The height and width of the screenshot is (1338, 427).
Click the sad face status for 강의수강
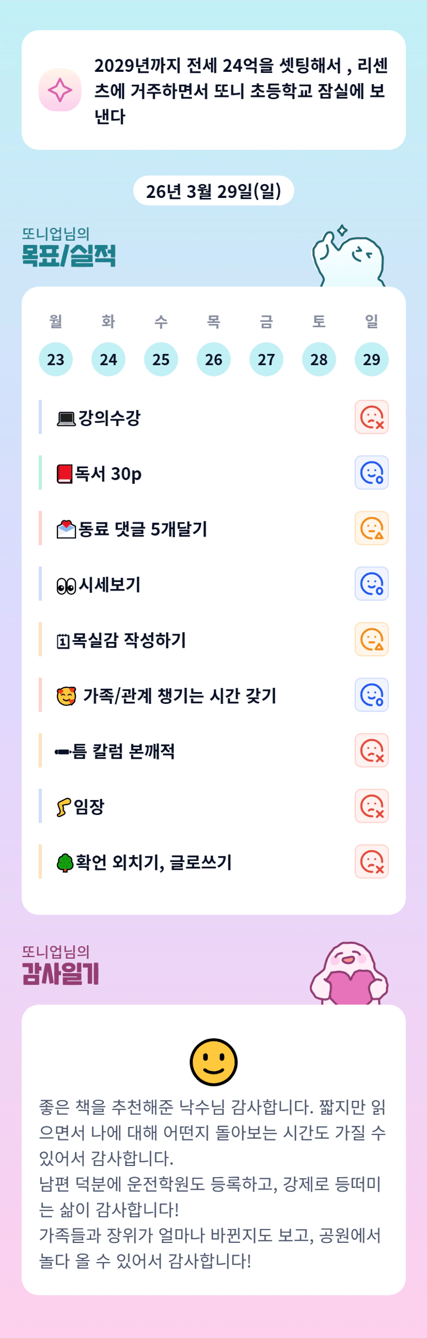pos(371,417)
